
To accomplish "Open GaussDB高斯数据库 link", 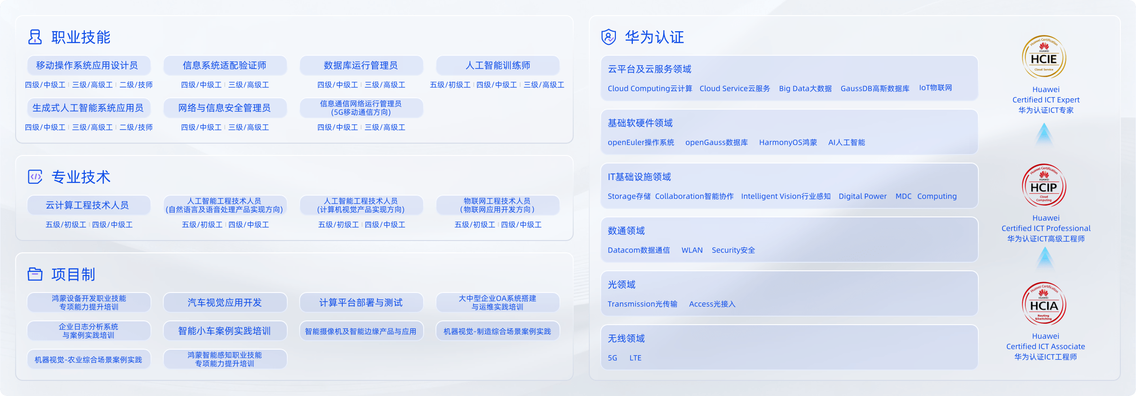I will [x=875, y=88].
